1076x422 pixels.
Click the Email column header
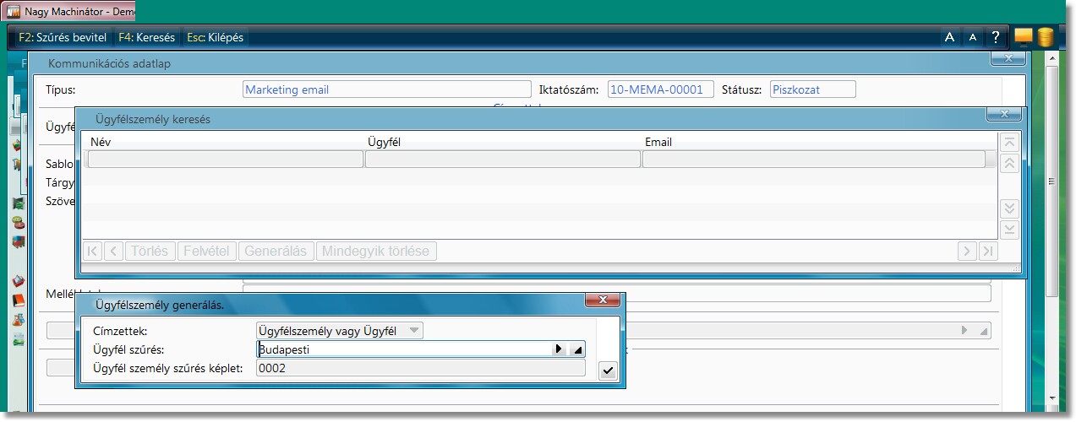pos(658,143)
